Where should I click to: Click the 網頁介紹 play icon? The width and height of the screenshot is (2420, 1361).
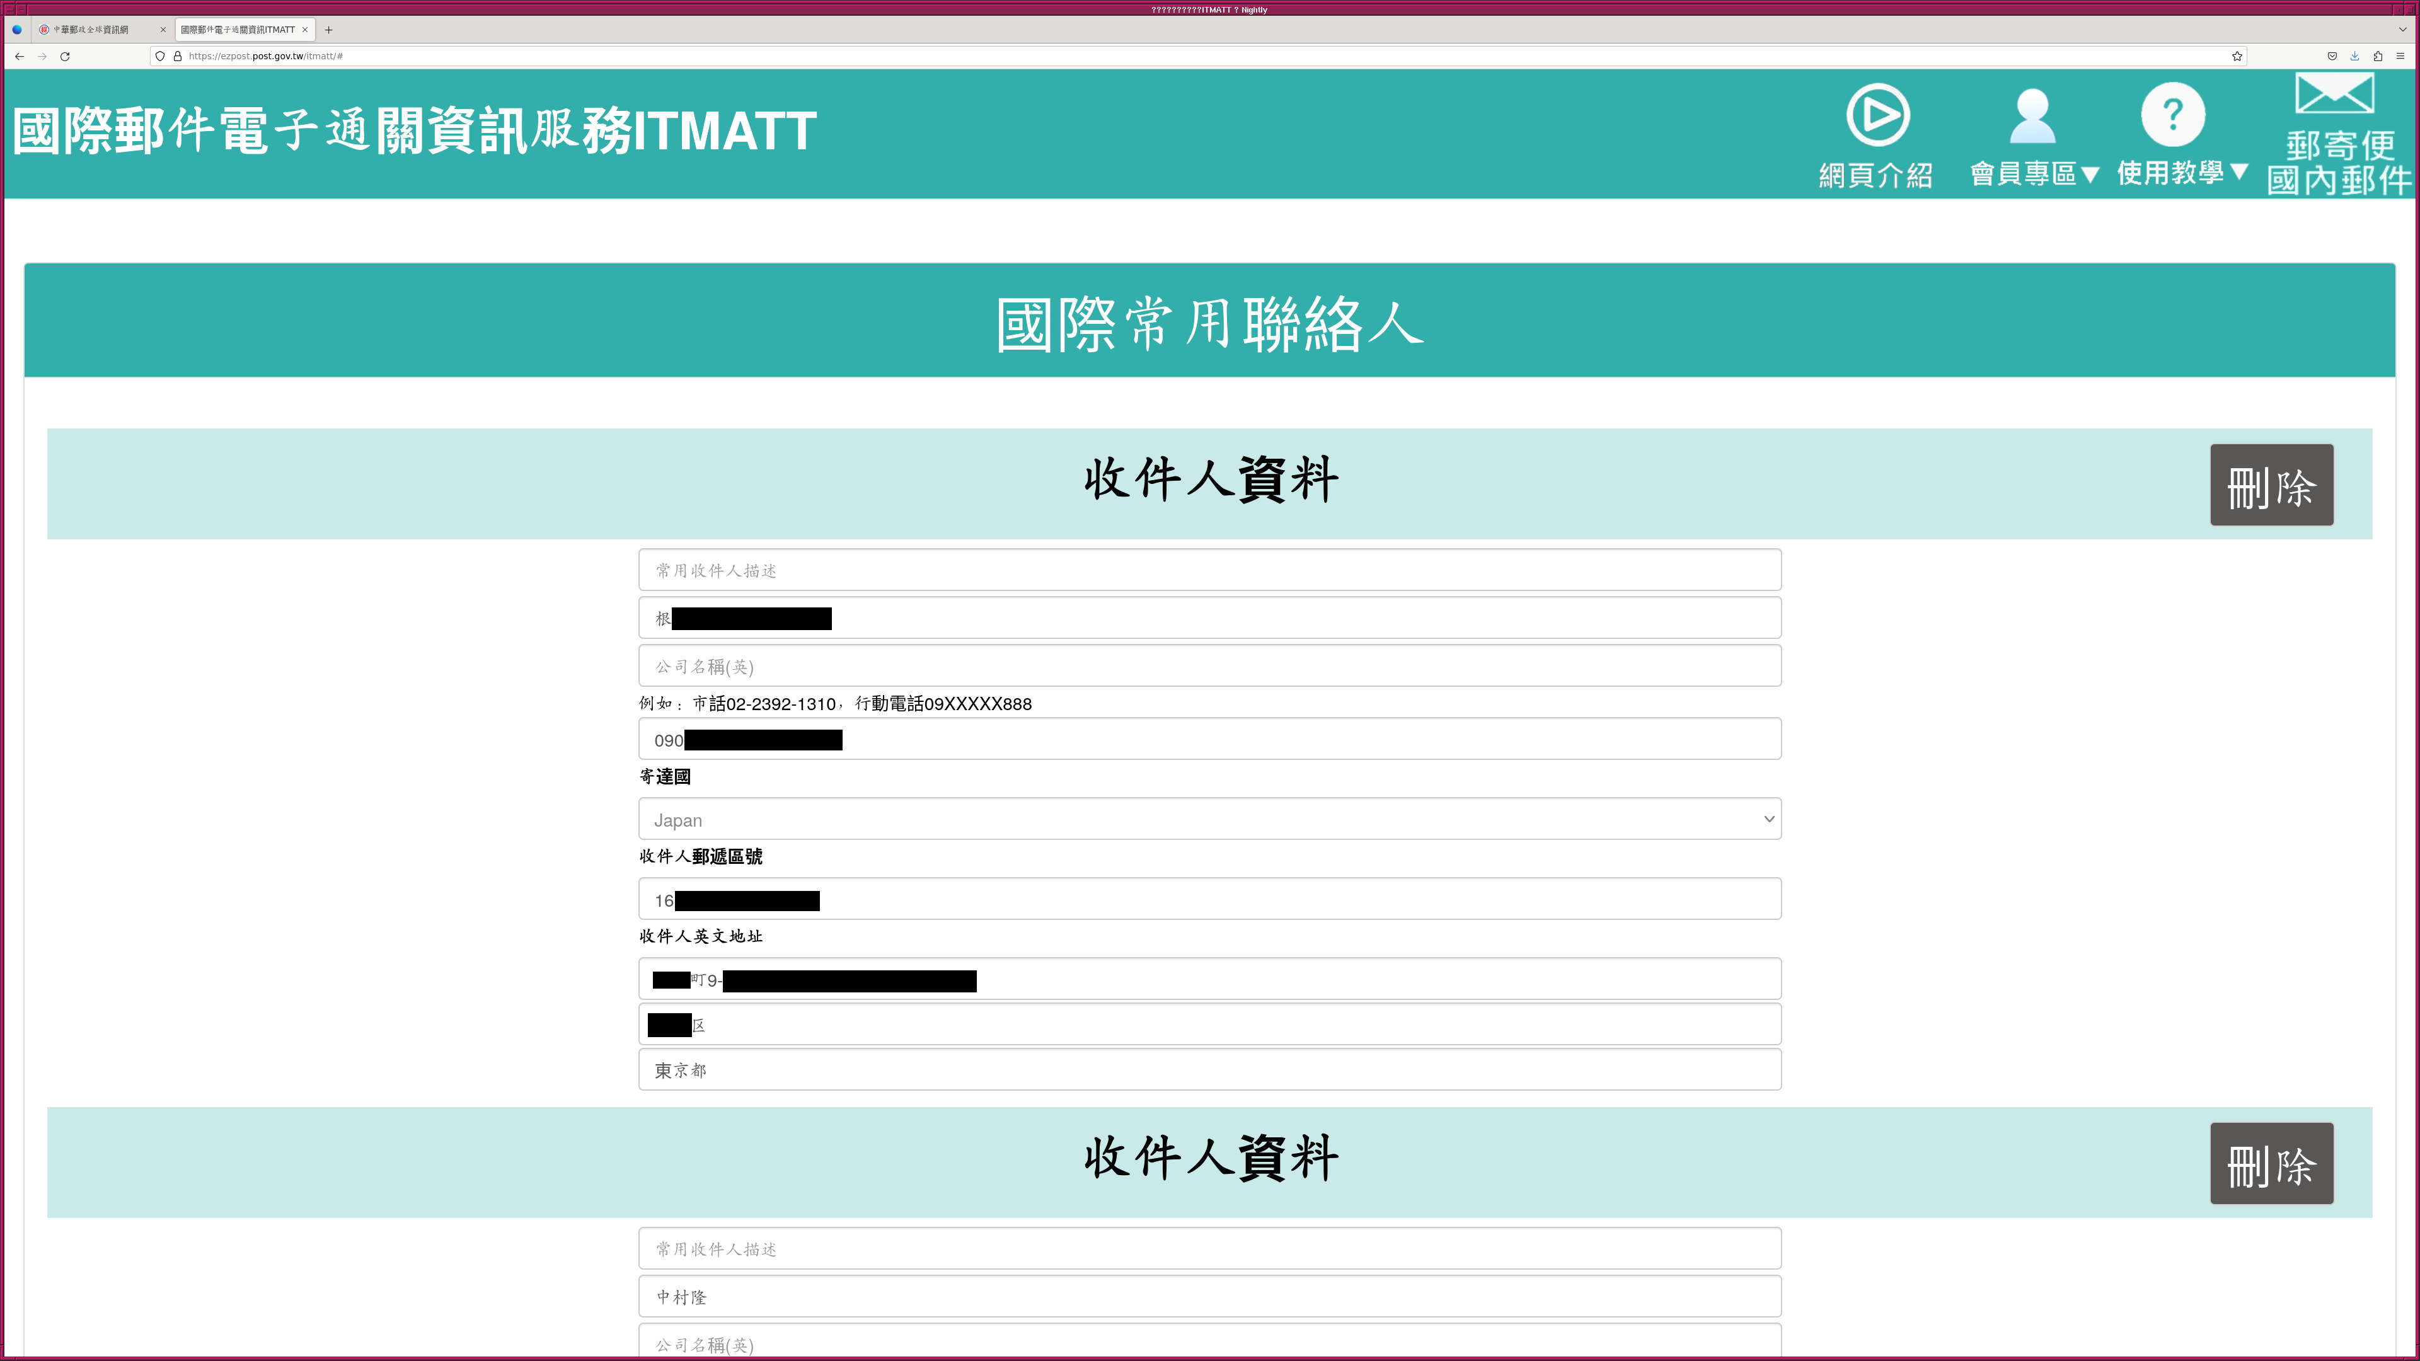(x=1877, y=115)
